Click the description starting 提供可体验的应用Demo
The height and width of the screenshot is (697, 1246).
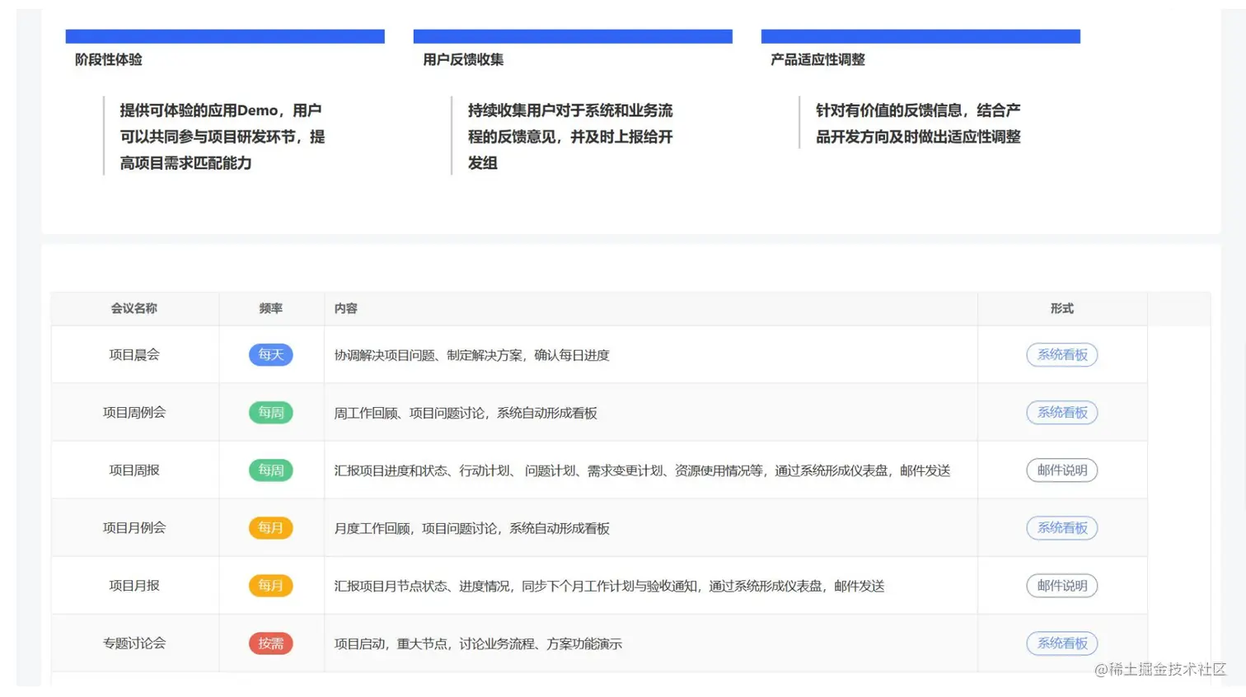click(222, 136)
